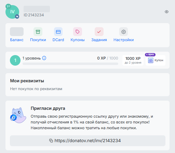Click the Баланс link label
The image size is (175, 153).
pos(17,40)
